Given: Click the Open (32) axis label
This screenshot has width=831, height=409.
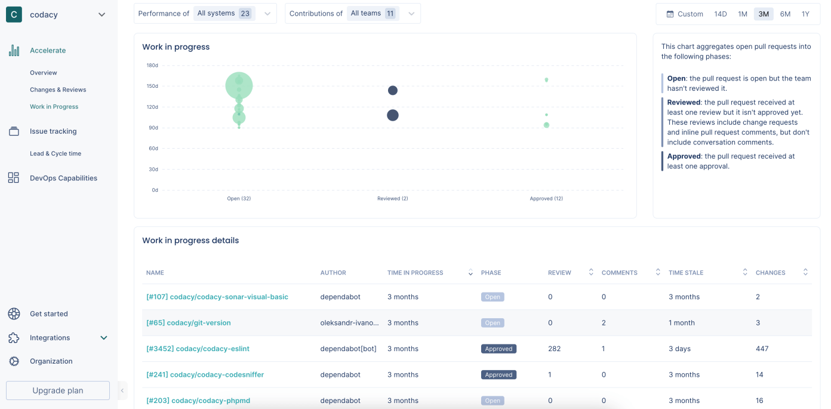Looking at the screenshot, I should pyautogui.click(x=239, y=199).
